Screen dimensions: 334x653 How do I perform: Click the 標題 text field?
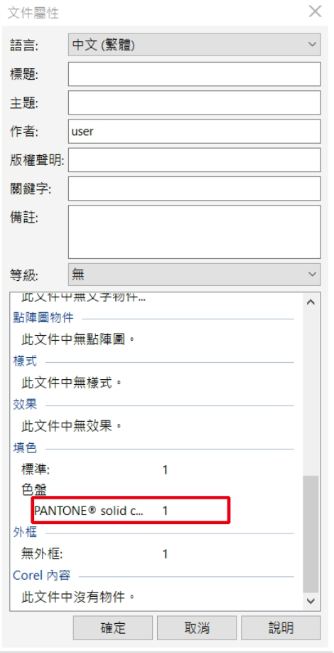point(194,74)
